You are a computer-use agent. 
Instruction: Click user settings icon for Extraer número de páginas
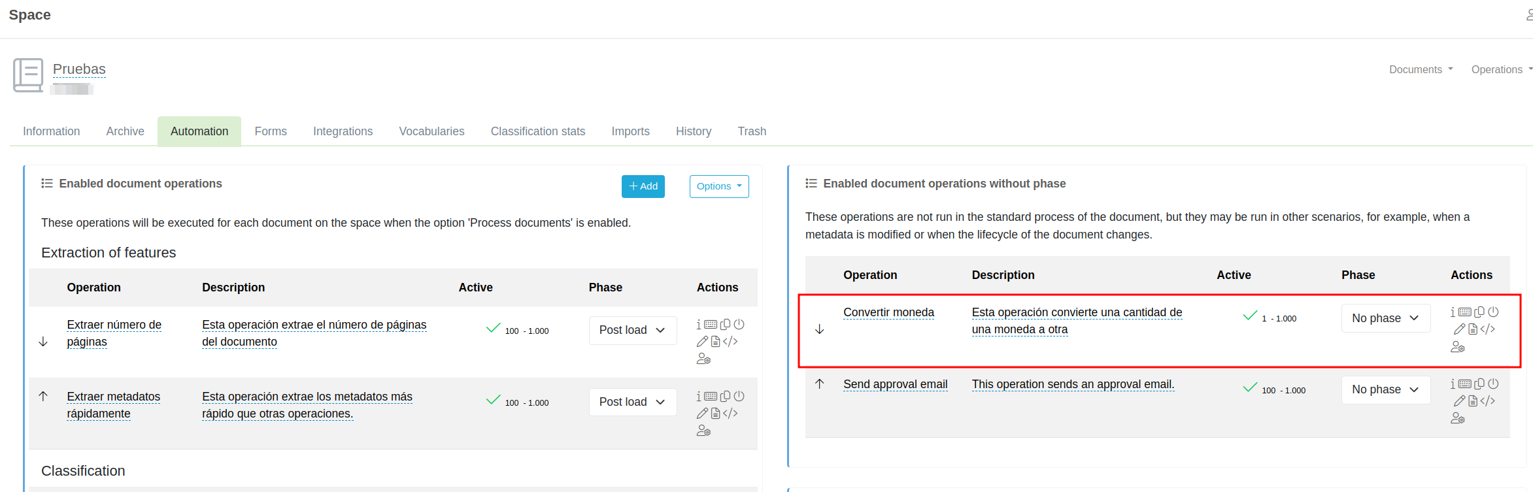click(x=703, y=359)
